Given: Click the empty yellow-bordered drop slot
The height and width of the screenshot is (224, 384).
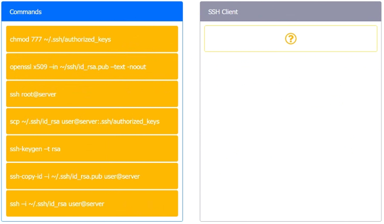Looking at the screenshot, I should pyautogui.click(x=291, y=39).
